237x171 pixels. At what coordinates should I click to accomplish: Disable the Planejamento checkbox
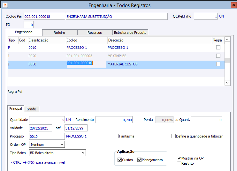pos(140,160)
